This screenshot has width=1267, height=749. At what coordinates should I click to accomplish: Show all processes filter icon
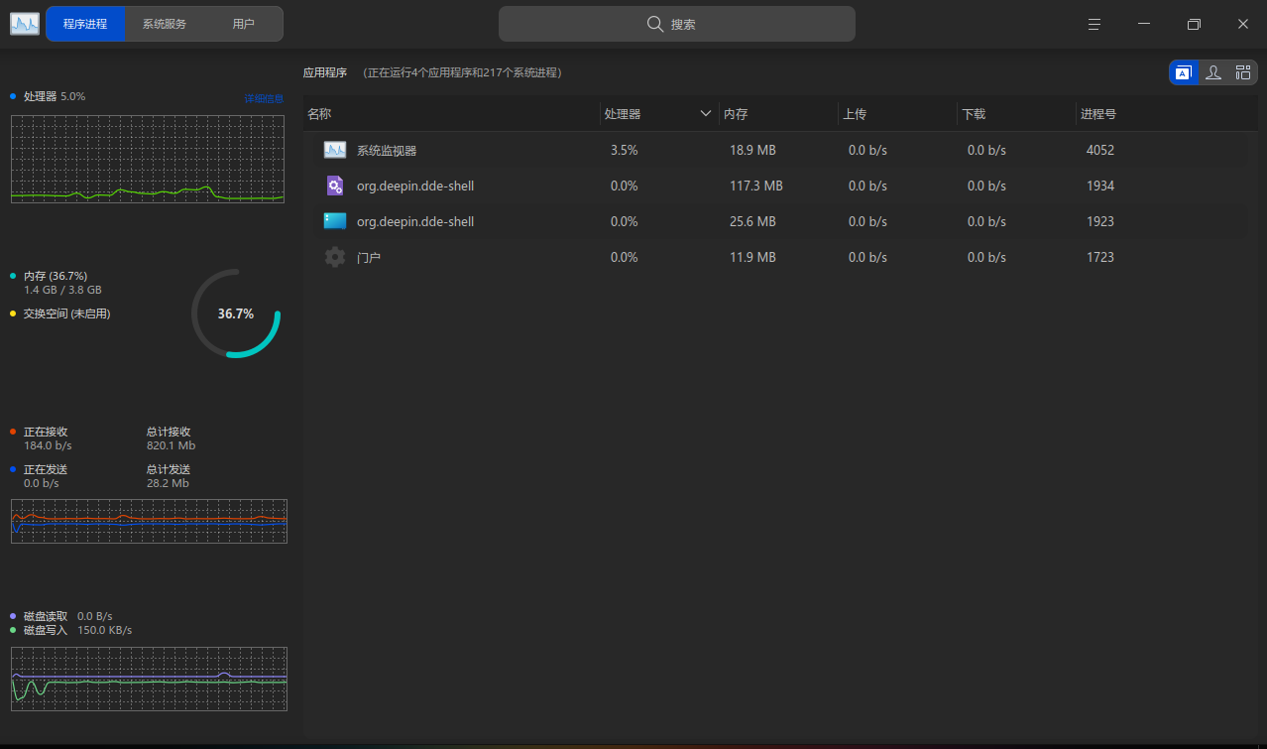point(1243,72)
